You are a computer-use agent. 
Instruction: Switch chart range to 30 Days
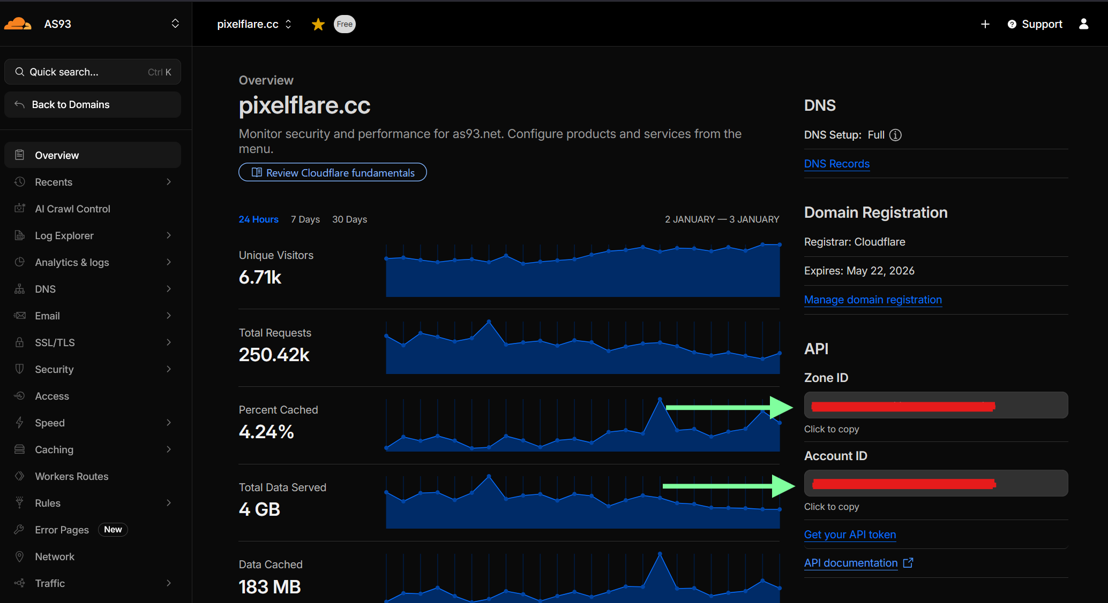tap(349, 219)
